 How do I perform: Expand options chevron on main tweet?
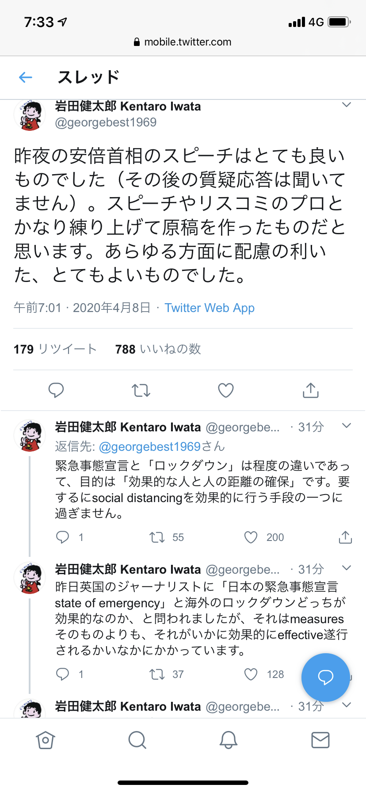[x=347, y=105]
